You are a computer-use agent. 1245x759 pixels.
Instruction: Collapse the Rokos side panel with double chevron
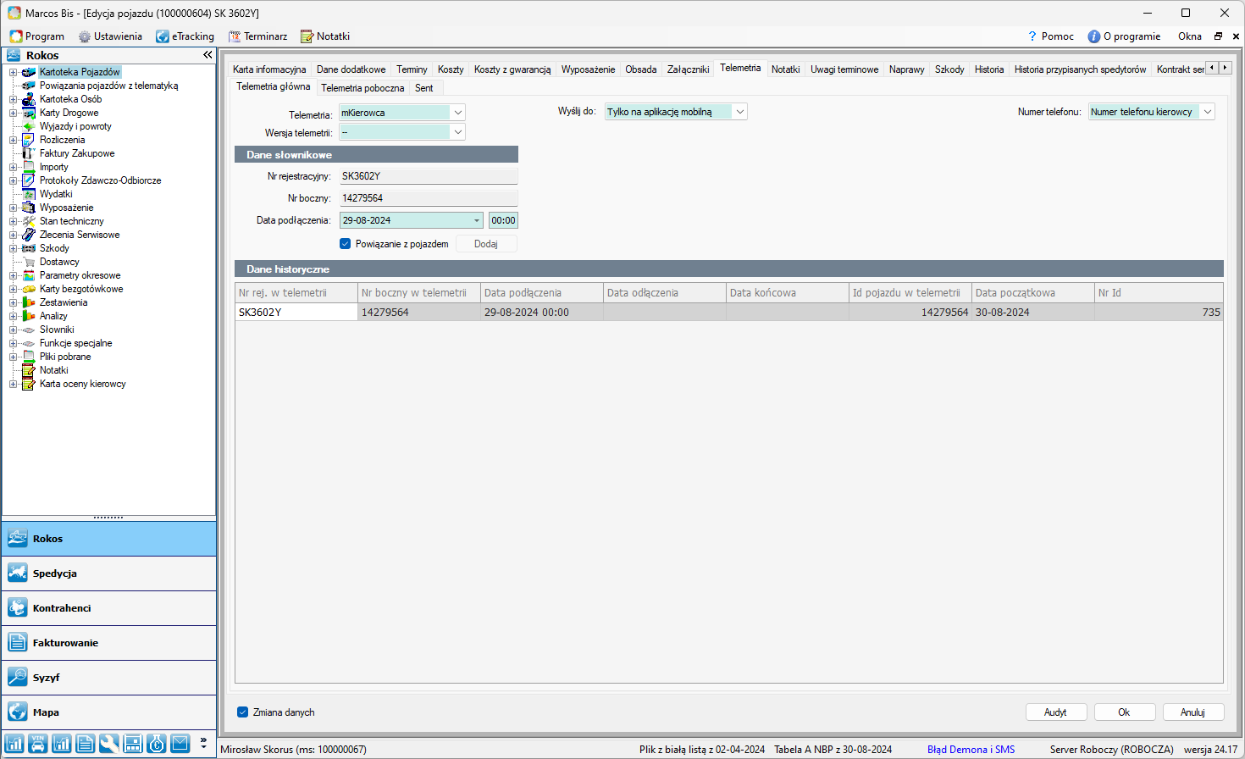pos(207,55)
